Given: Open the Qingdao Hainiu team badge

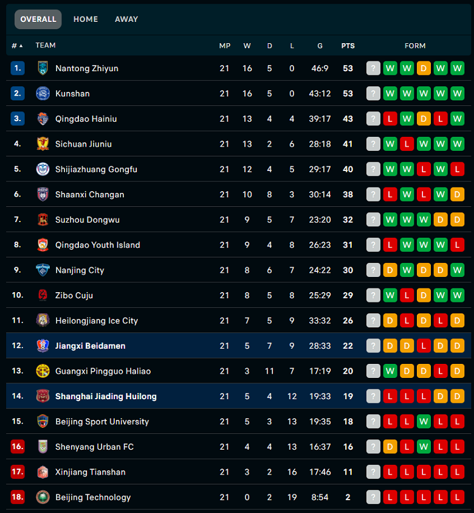Looking at the screenshot, I should [x=43, y=119].
